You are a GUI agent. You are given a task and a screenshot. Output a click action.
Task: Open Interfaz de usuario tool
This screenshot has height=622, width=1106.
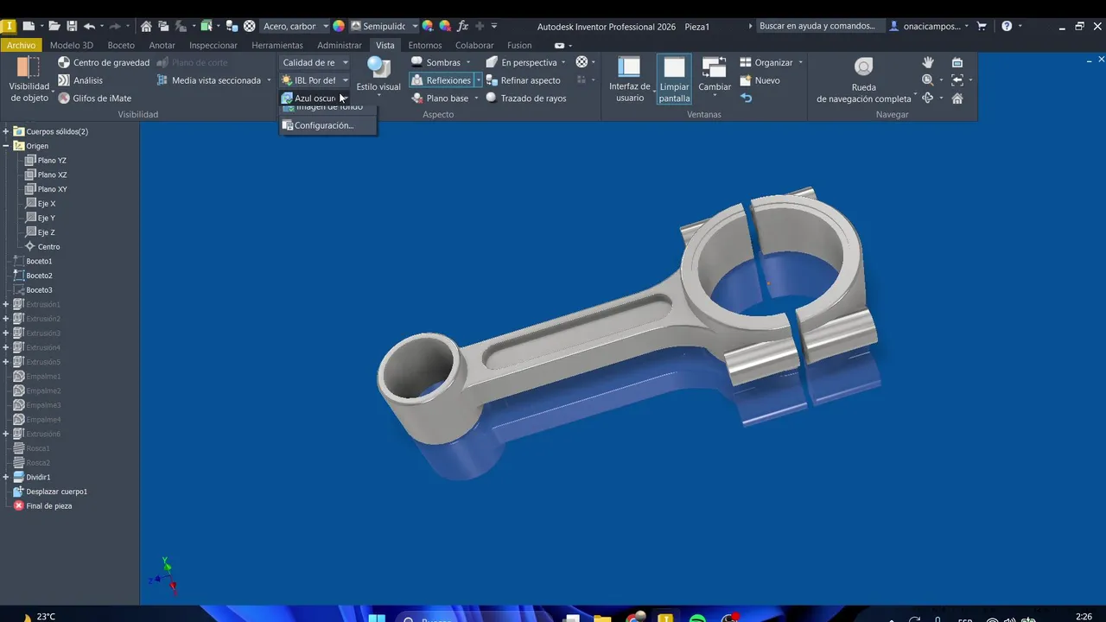coord(630,79)
